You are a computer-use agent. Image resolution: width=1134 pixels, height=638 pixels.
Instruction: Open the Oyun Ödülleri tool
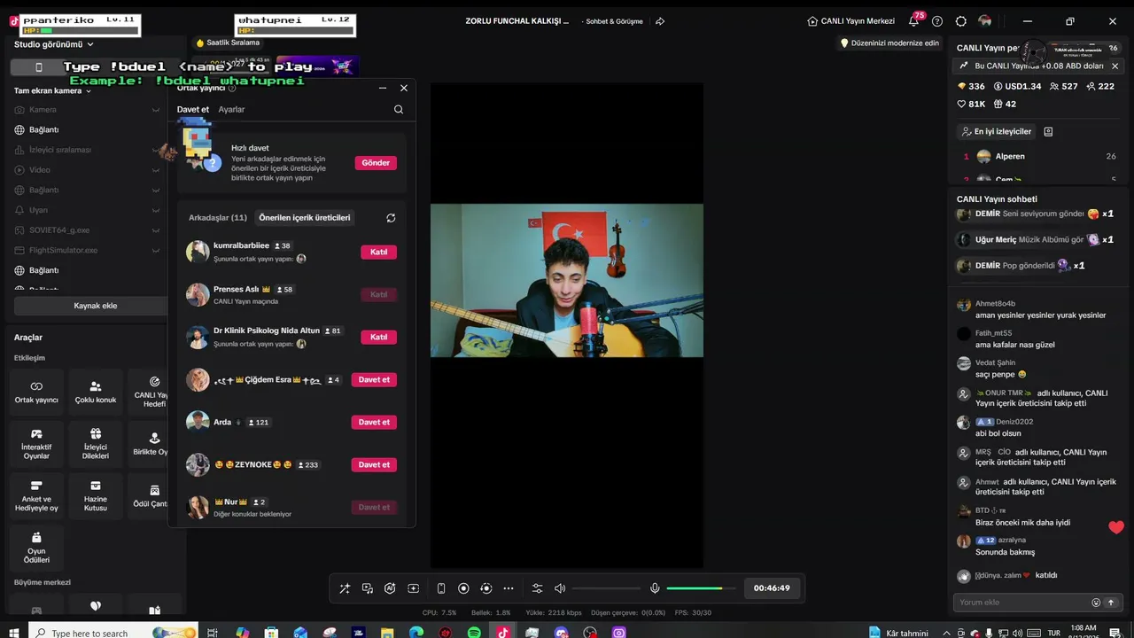pos(36,548)
